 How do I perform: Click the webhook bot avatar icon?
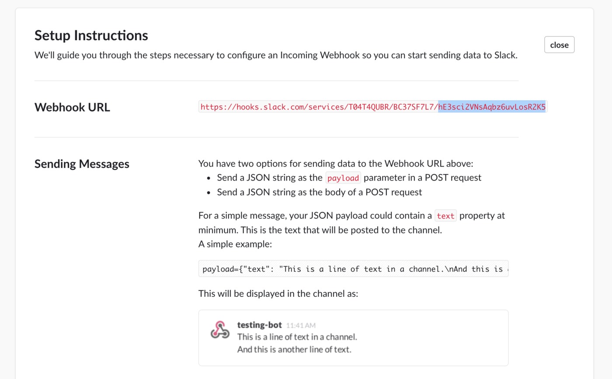(x=220, y=330)
